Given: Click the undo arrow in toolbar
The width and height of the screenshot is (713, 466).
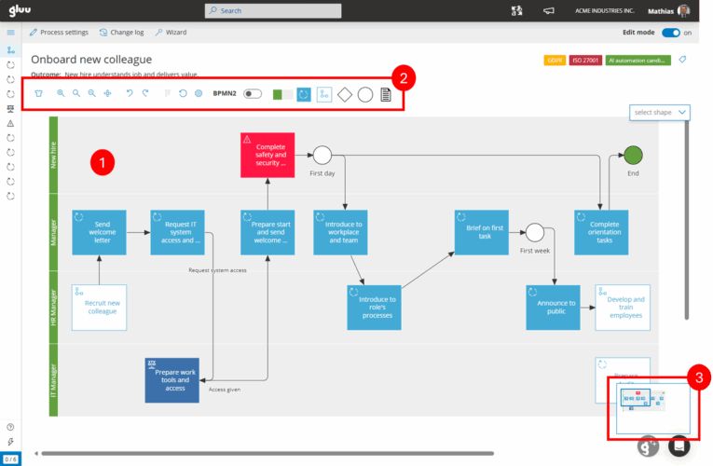Looking at the screenshot, I should pyautogui.click(x=130, y=94).
